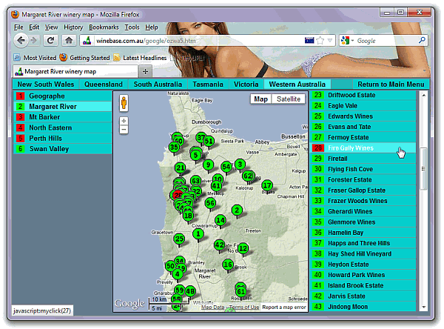
Task: Click map marker number 17
Action: (x=266, y=186)
